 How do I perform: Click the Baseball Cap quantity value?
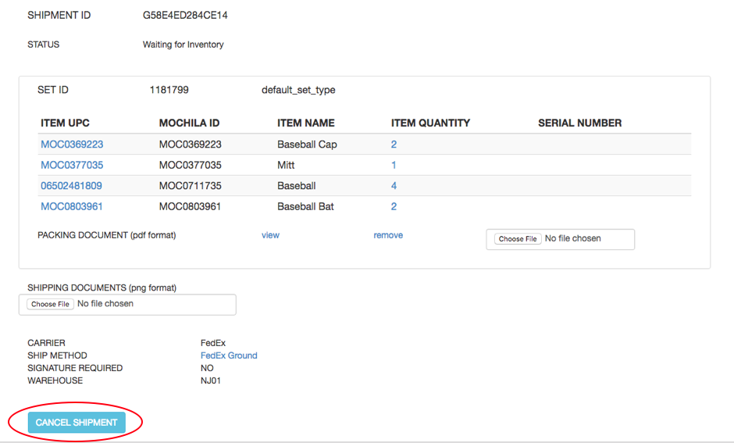coord(394,145)
